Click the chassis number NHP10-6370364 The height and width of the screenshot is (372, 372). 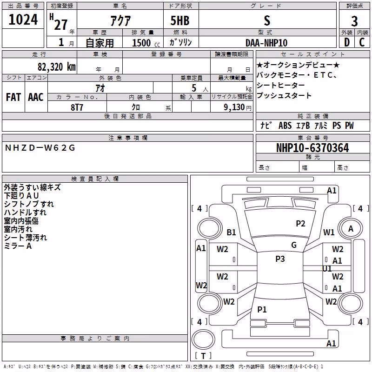[312, 148]
